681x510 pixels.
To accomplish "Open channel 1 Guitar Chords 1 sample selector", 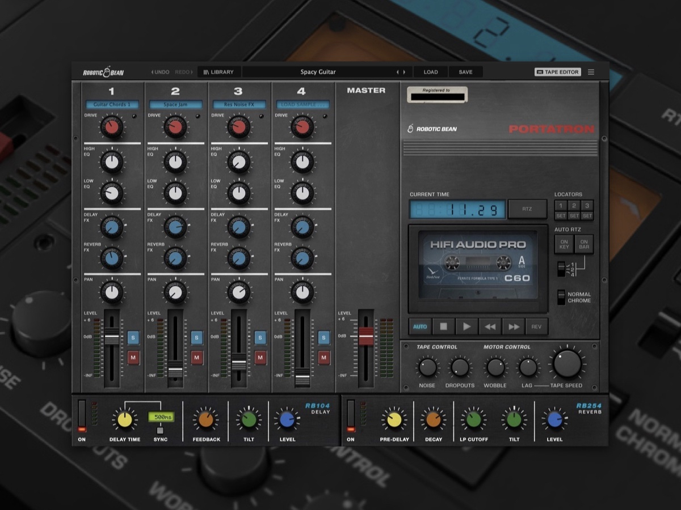I will (x=112, y=105).
